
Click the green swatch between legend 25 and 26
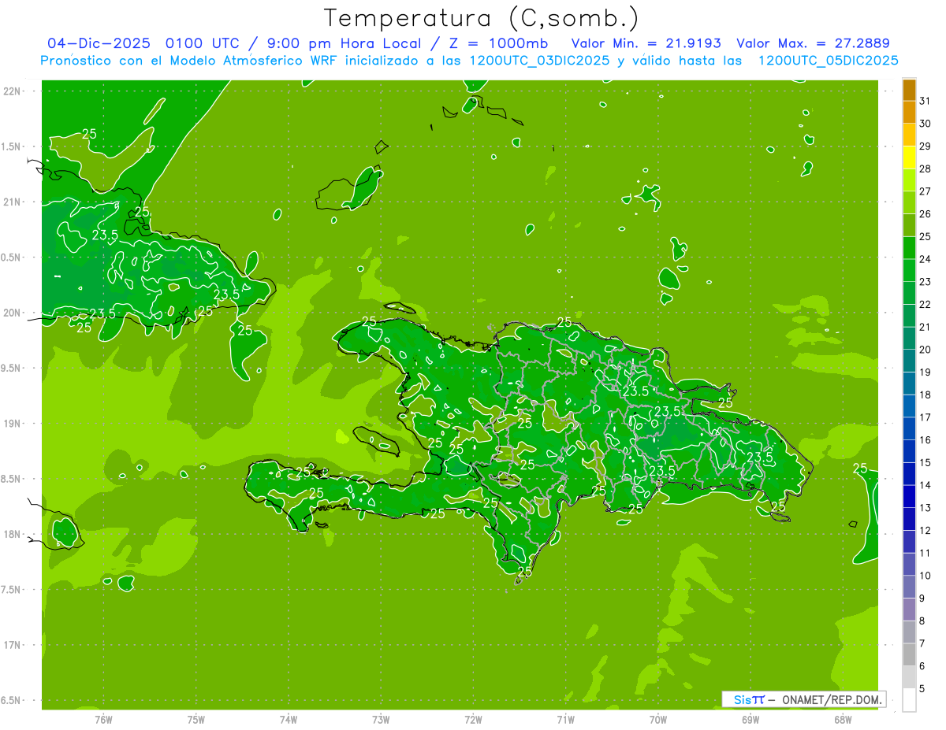pos(909,225)
